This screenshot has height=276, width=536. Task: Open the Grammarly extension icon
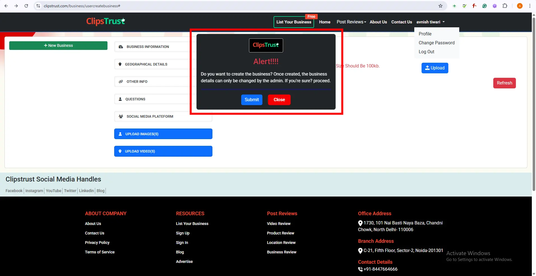coord(485,6)
